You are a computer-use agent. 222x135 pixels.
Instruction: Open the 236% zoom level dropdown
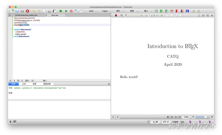pos(187,117)
